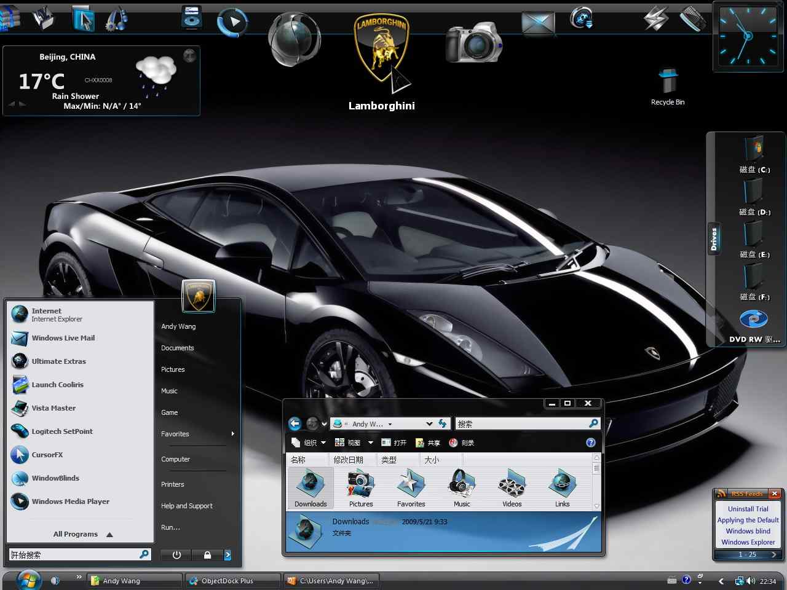
Task: Click 刻录 (Burn) in Explorer toolbar
Action: pyautogui.click(x=462, y=442)
